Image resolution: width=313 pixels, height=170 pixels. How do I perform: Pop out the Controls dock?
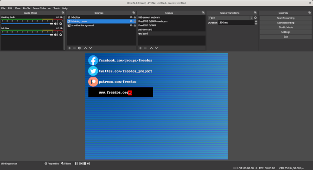click(310, 13)
